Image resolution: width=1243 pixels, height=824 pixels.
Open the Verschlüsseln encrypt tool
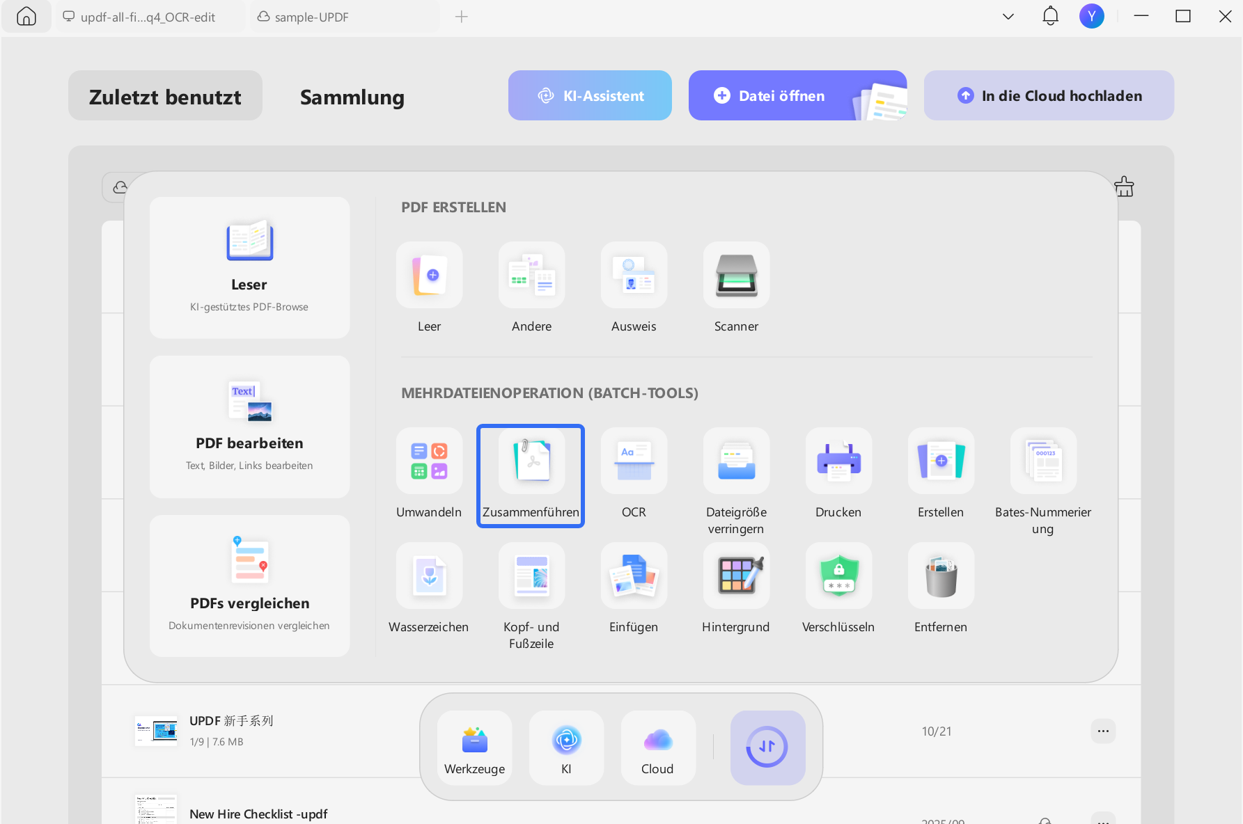click(x=838, y=576)
